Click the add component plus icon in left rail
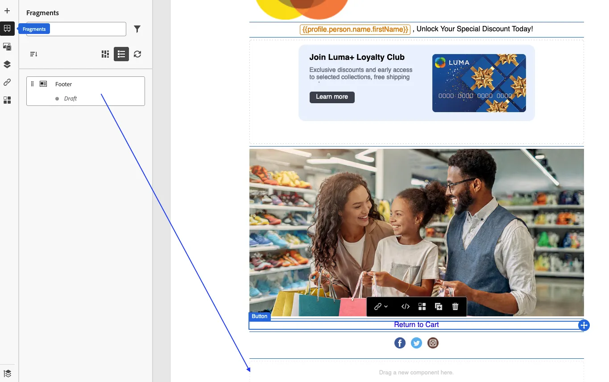 coord(7,11)
